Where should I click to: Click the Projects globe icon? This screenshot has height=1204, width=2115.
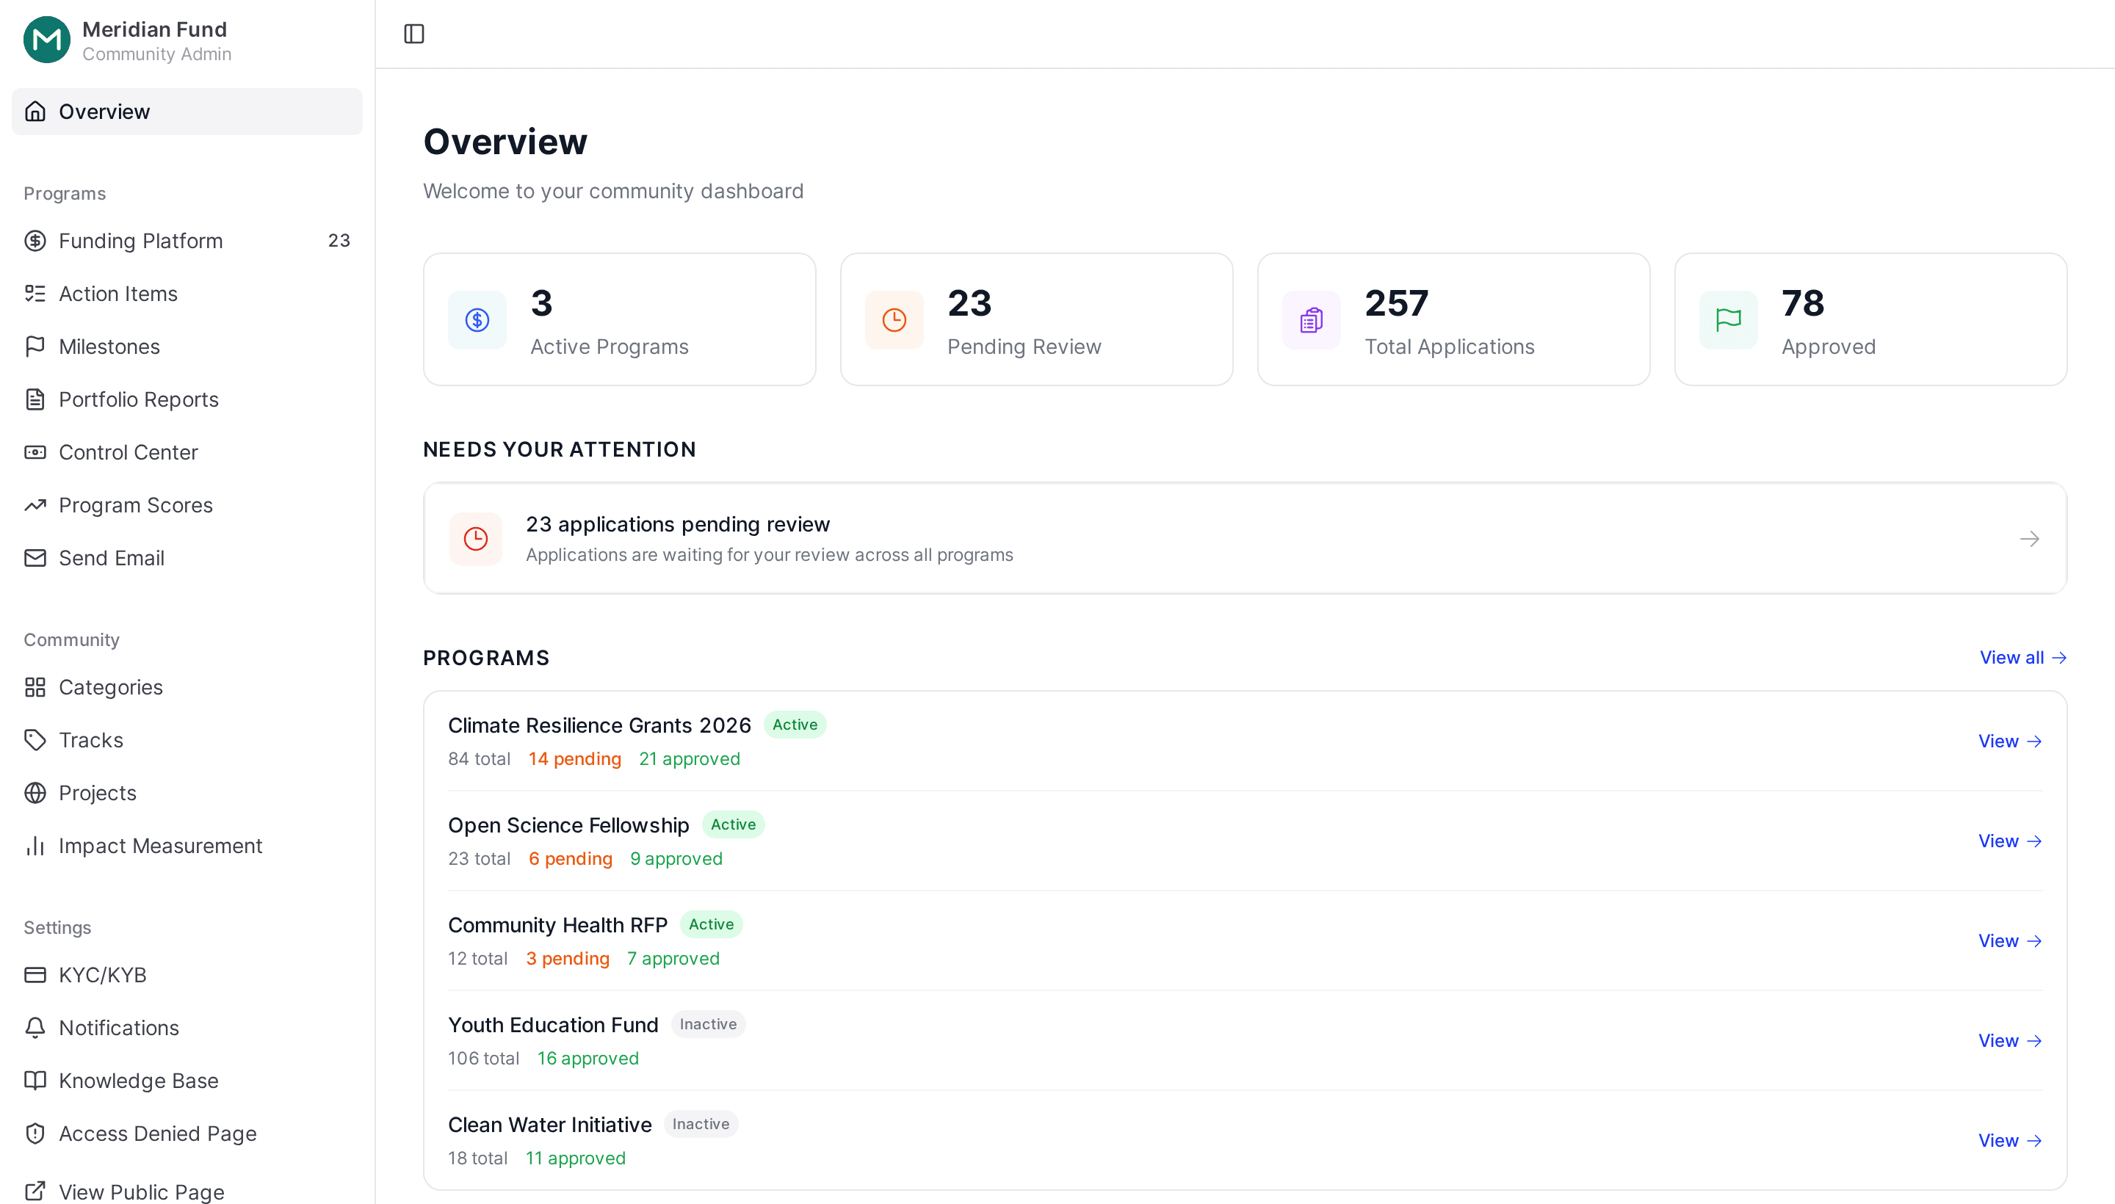point(35,793)
